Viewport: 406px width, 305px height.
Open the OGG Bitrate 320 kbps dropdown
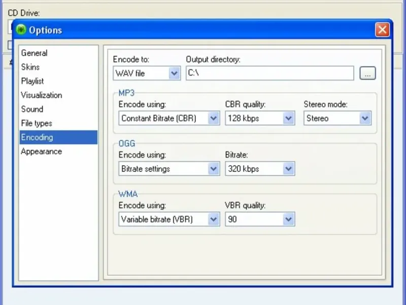click(260, 169)
